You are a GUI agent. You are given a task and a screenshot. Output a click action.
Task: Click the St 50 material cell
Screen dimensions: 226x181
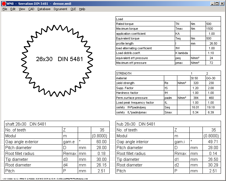[194, 78]
